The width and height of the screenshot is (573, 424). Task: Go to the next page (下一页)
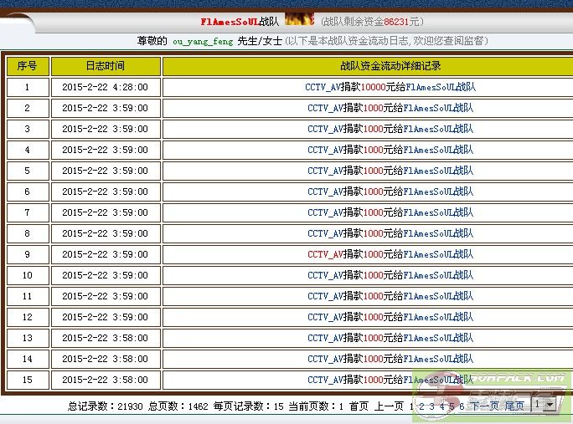(484, 406)
